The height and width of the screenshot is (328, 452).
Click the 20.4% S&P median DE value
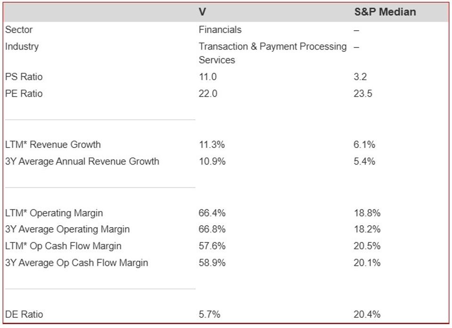367,314
